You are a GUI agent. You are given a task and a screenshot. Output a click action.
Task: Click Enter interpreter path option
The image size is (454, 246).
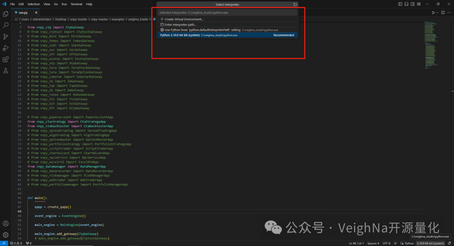[x=180, y=25]
